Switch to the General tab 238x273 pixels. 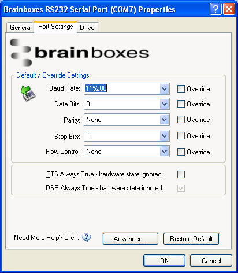(20, 28)
